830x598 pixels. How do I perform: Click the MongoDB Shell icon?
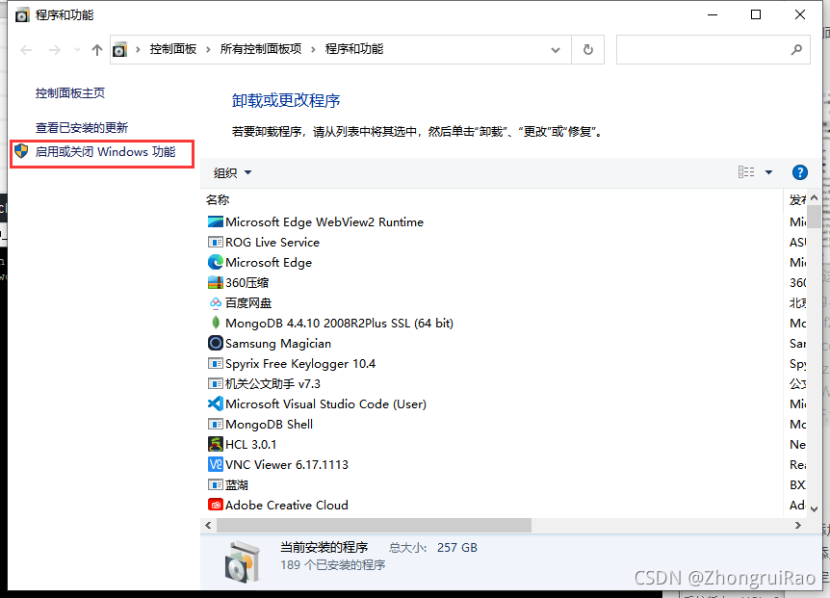tap(216, 424)
